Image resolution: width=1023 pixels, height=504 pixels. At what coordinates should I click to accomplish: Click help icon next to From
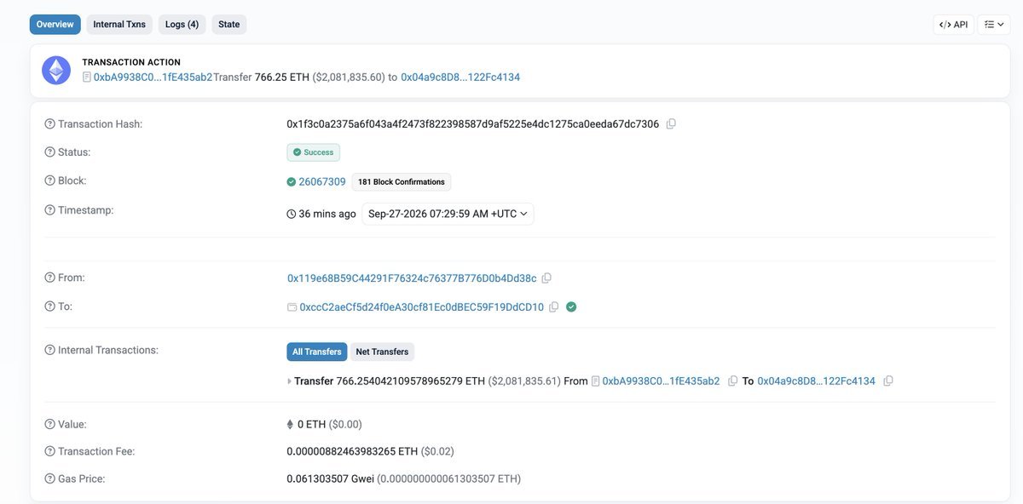(x=49, y=278)
